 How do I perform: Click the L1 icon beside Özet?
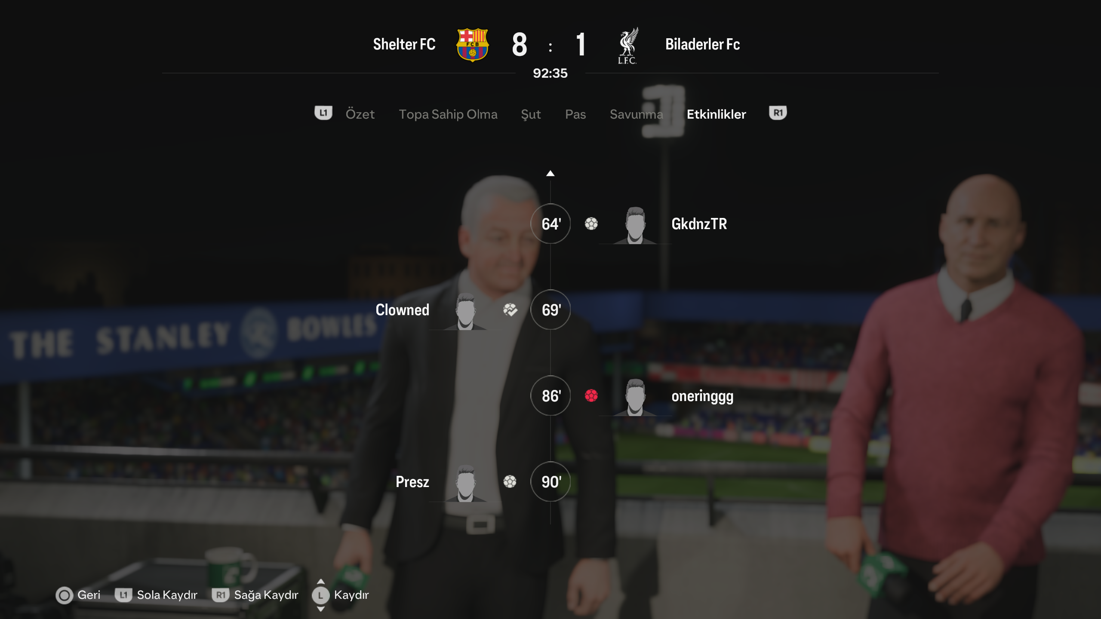coord(323,113)
